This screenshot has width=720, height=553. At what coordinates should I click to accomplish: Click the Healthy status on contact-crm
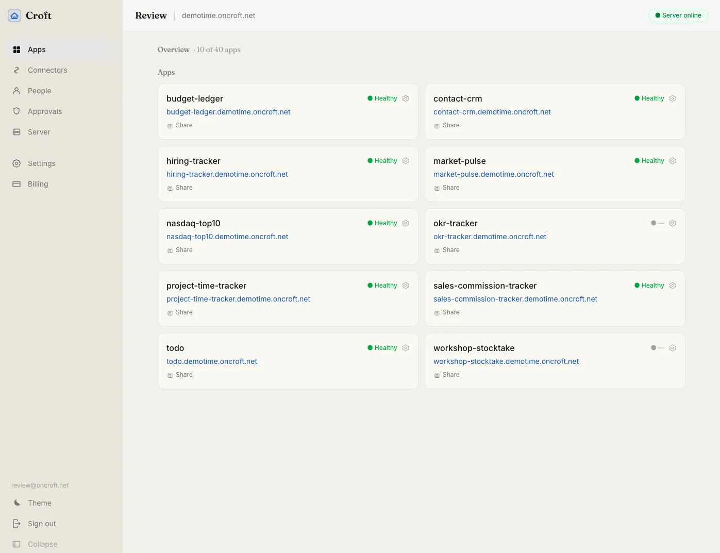tap(649, 98)
